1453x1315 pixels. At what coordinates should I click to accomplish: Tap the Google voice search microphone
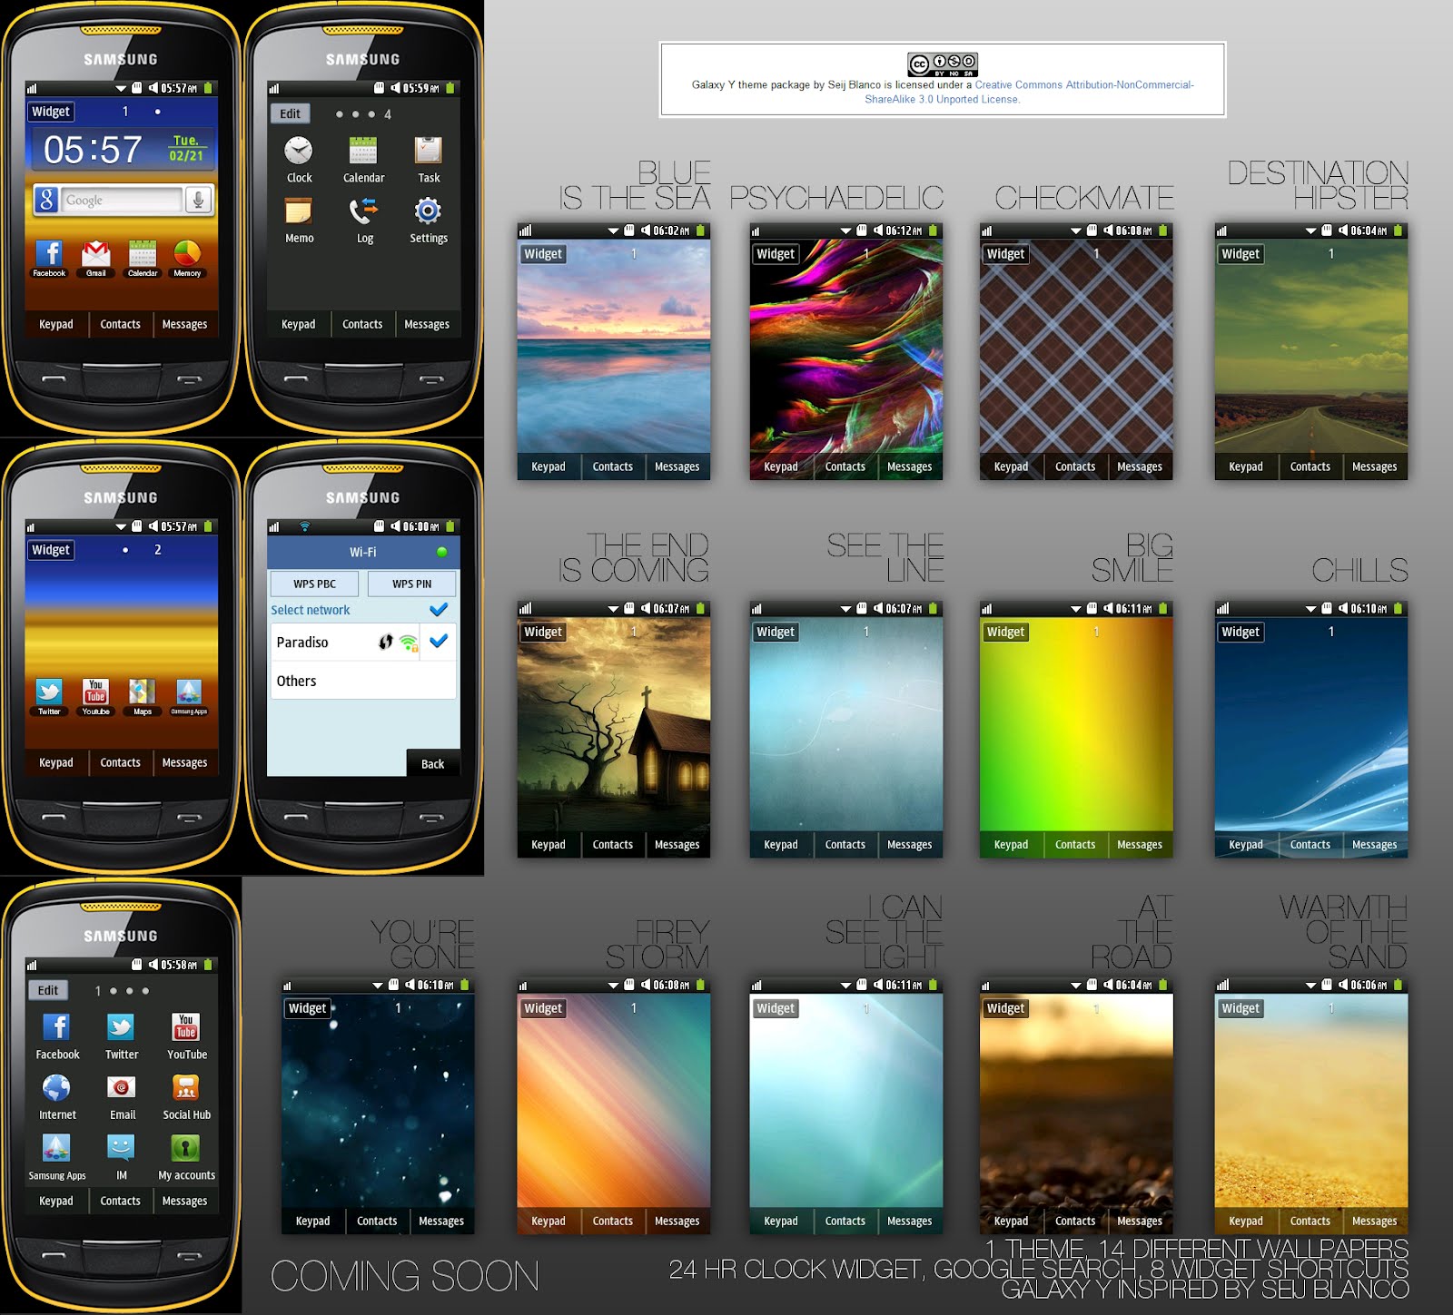coord(198,200)
